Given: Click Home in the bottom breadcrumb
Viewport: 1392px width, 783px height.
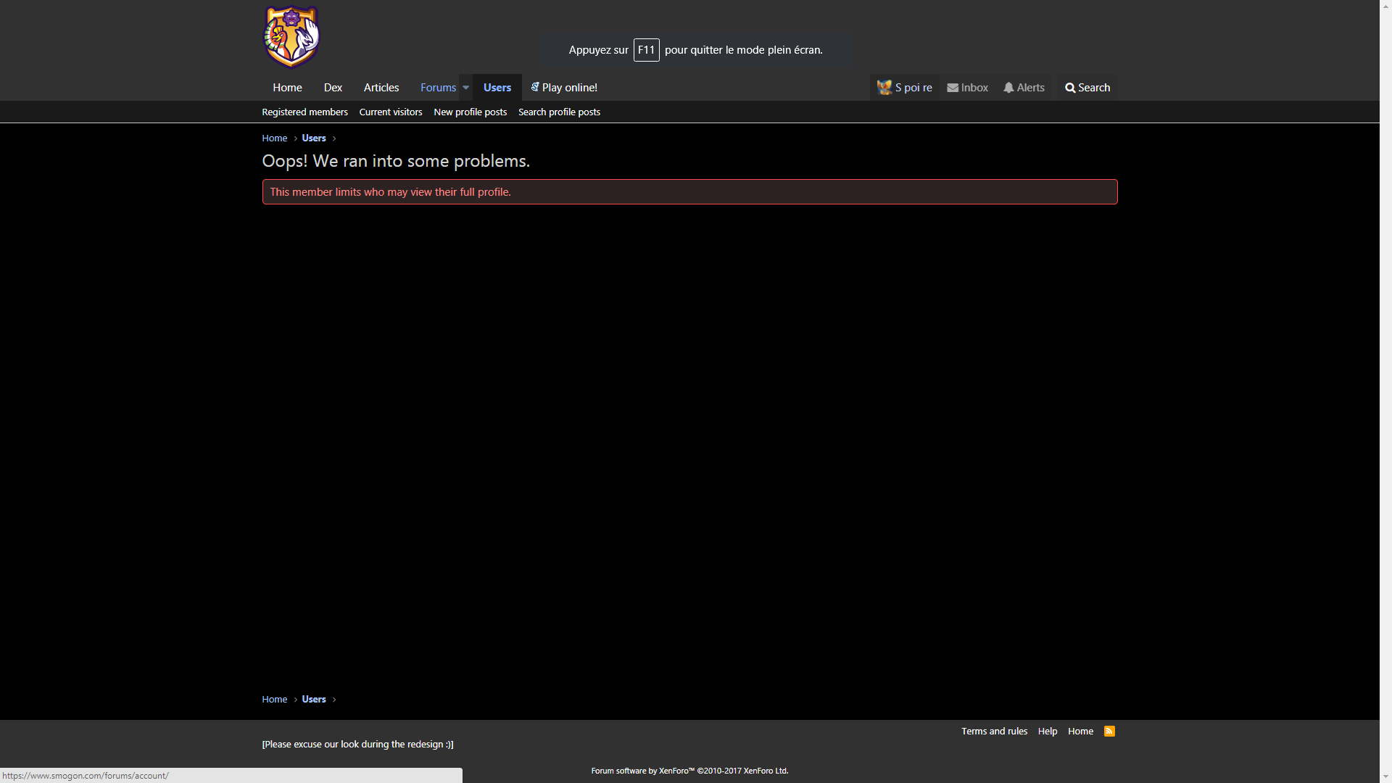Looking at the screenshot, I should pos(274,700).
